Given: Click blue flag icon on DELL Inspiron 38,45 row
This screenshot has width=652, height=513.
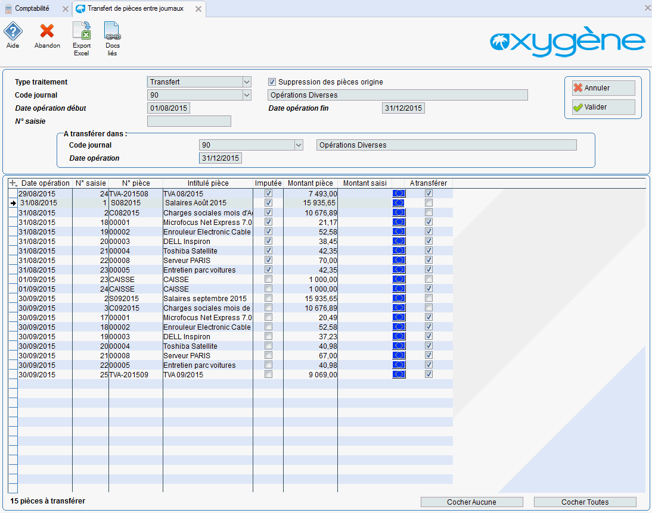Looking at the screenshot, I should coord(399,242).
